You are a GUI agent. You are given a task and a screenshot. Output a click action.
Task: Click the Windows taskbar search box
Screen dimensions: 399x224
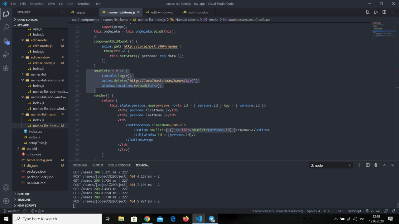57,219
